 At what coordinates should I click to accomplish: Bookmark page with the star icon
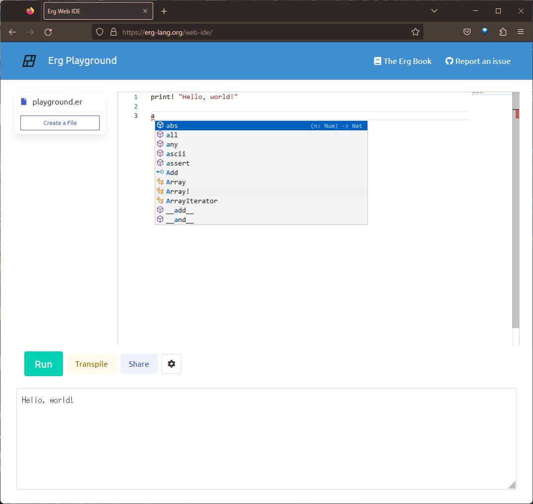[415, 32]
